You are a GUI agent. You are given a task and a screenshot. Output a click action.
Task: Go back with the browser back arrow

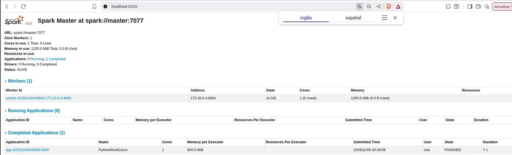[7, 6]
